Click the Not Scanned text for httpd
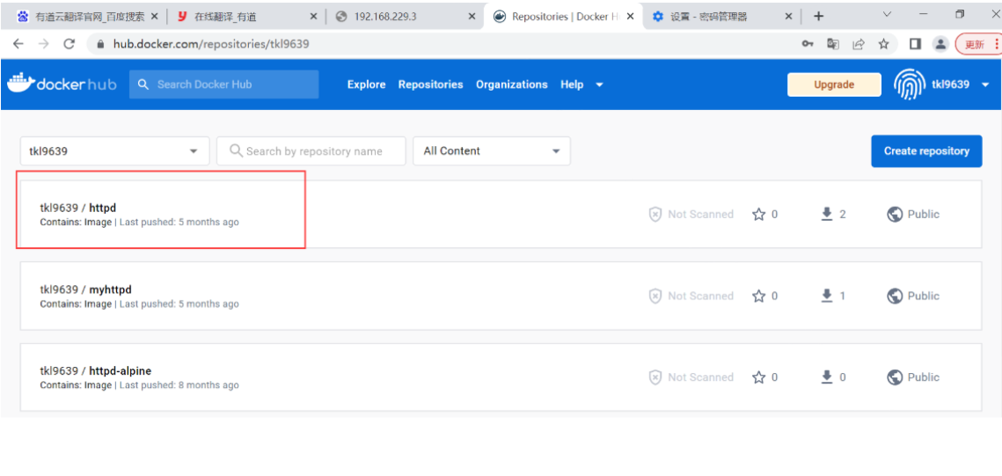 pyautogui.click(x=701, y=214)
